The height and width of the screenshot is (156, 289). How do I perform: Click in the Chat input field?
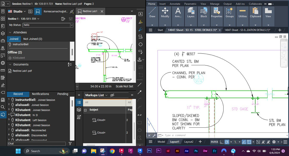(37, 144)
